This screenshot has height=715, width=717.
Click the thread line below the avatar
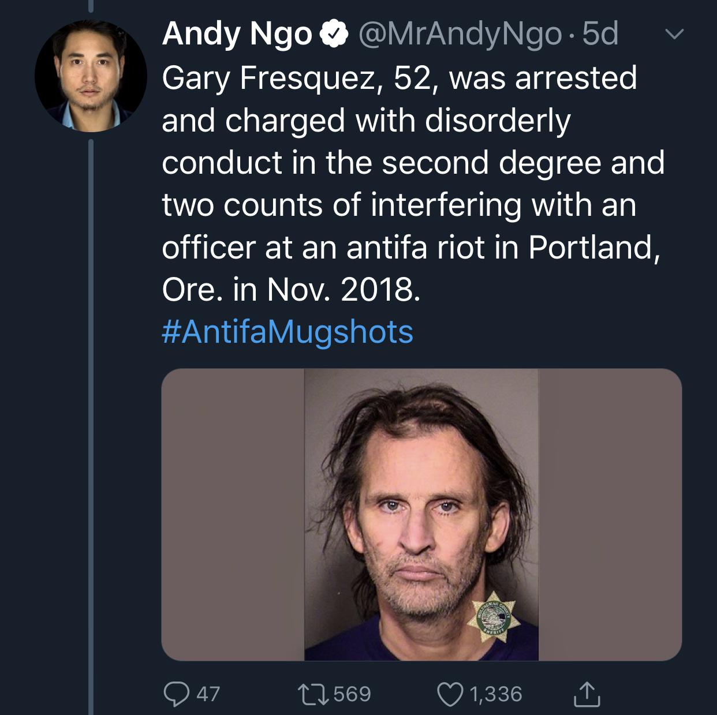pyautogui.click(x=91, y=404)
